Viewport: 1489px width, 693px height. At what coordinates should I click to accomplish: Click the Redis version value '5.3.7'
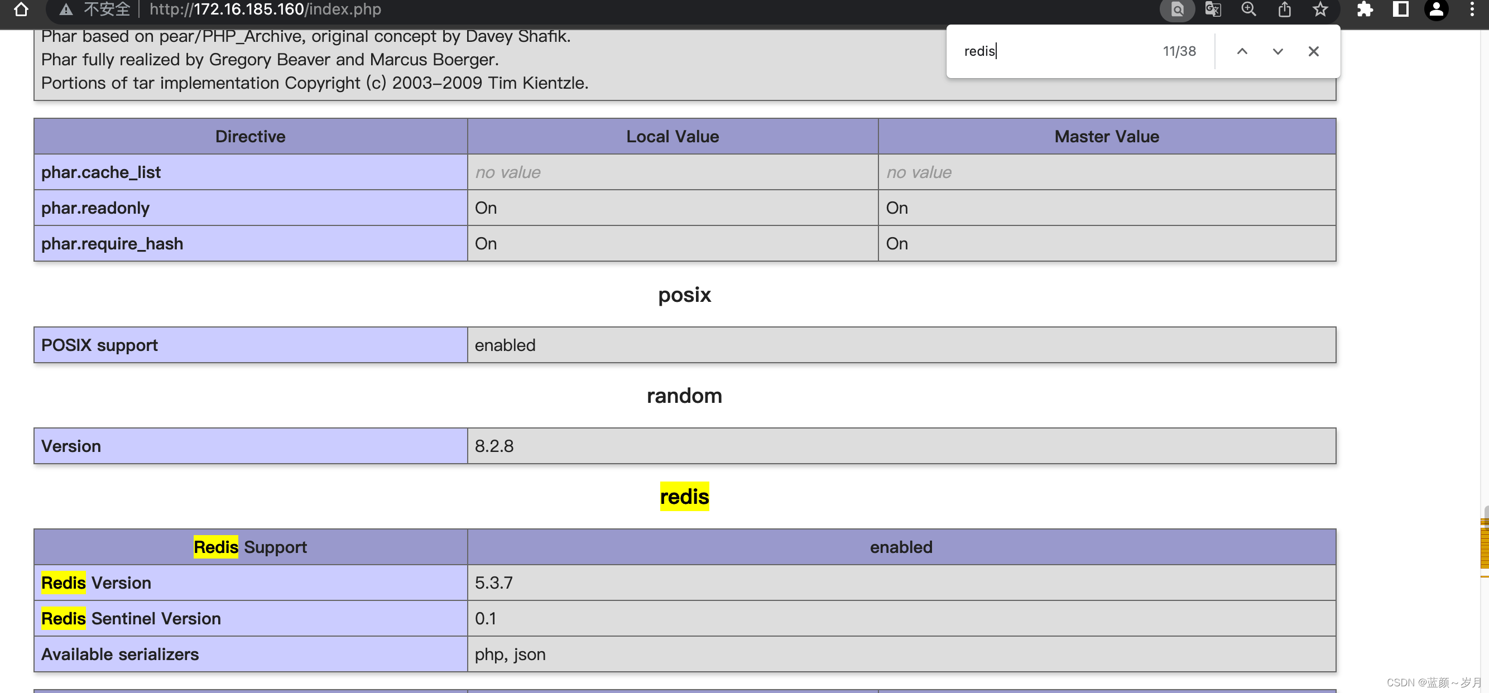click(493, 583)
